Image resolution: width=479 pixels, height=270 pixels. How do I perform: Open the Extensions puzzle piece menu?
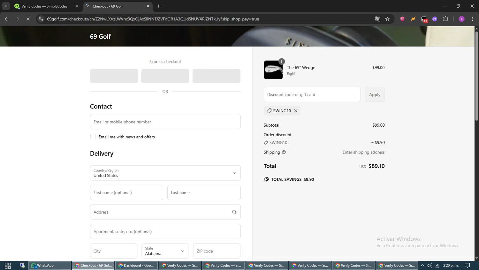point(445,19)
